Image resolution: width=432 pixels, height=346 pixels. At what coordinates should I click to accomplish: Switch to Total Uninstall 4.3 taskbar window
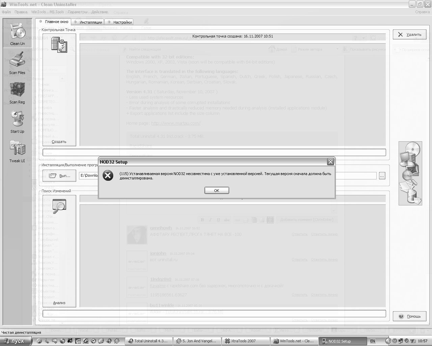(149, 341)
